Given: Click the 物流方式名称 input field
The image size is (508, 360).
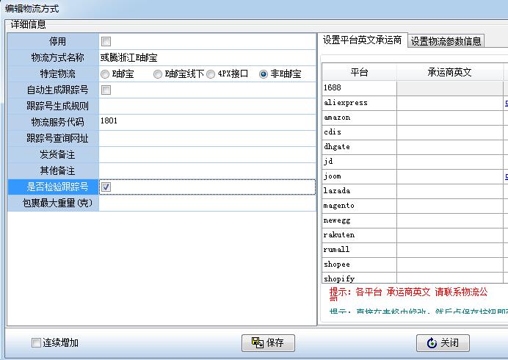Looking at the screenshot, I should 207,58.
